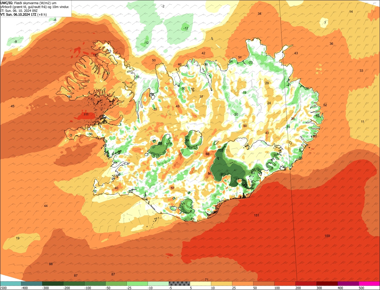Click the value '102' beside the glacier

tap(221, 150)
